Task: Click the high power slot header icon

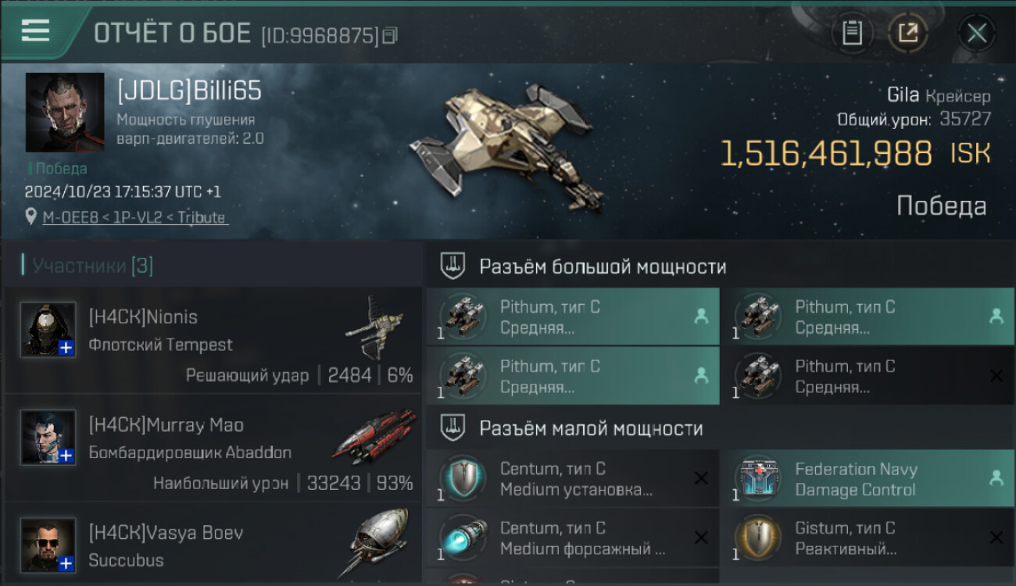Action: (452, 266)
